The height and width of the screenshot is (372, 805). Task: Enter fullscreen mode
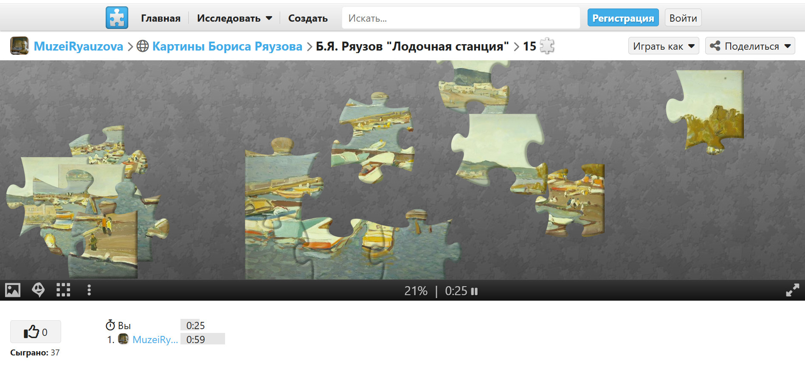792,290
